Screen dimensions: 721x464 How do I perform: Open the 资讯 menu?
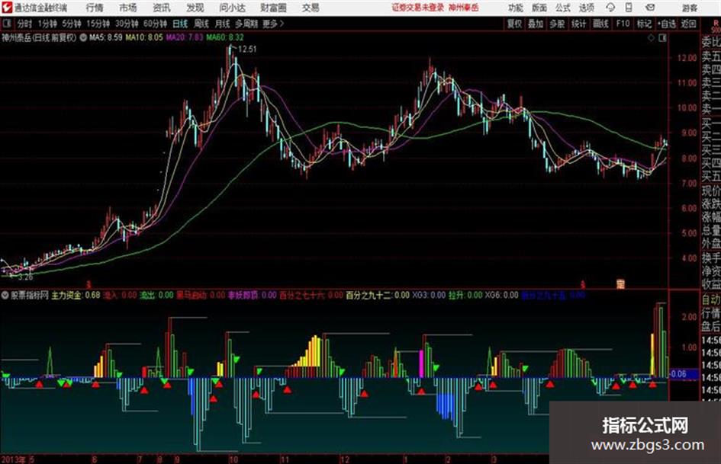pyautogui.click(x=162, y=8)
